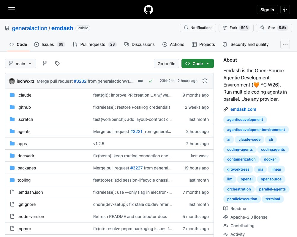The image size is (297, 237).
Task: Open the main branch dropdown
Action: point(20,63)
